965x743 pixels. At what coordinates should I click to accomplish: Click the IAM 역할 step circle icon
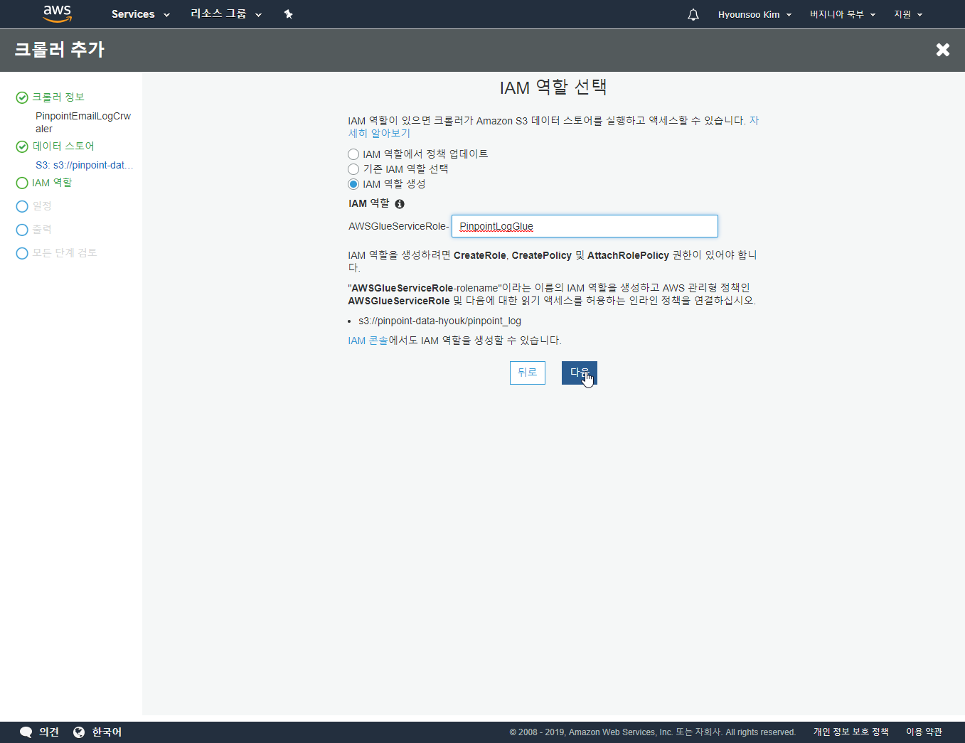(22, 183)
